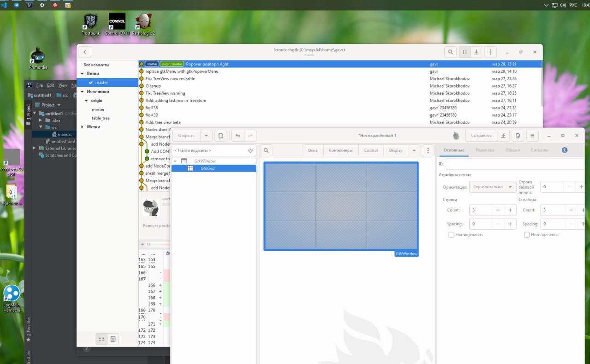
Task: Open the Ориентация Горизонтально combo box
Action: (x=492, y=187)
